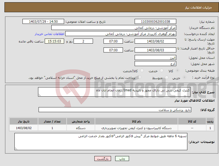Click the ساعت باقی مانده label
The height and width of the screenshot is (166, 219).
tap(31, 41)
